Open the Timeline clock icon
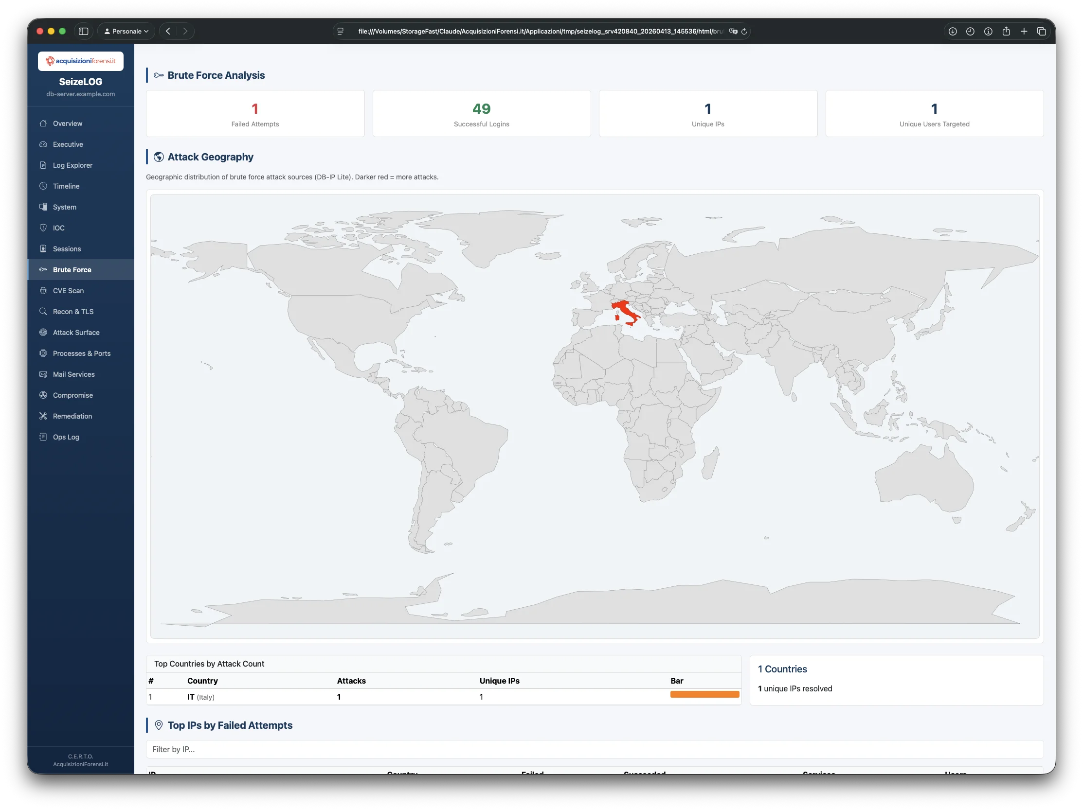Image resolution: width=1083 pixels, height=810 pixels. point(43,186)
